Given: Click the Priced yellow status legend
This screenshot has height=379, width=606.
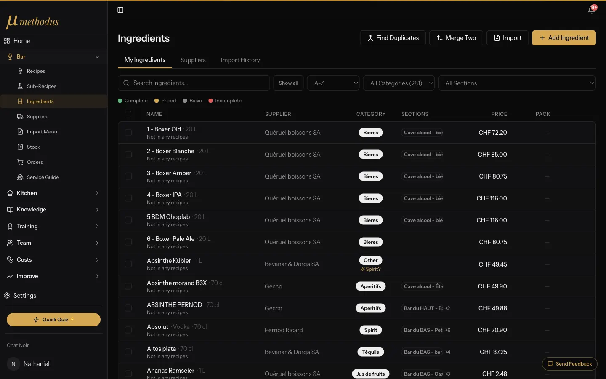Looking at the screenshot, I should (165, 101).
